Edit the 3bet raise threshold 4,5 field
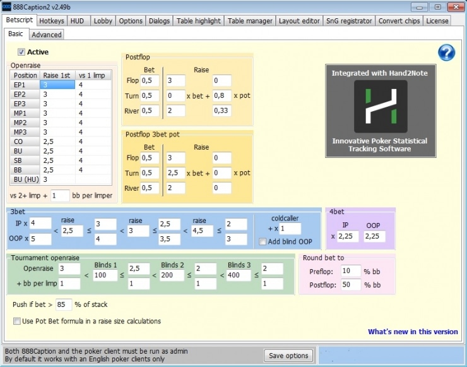The width and height of the screenshot is (467, 367). 202,231
